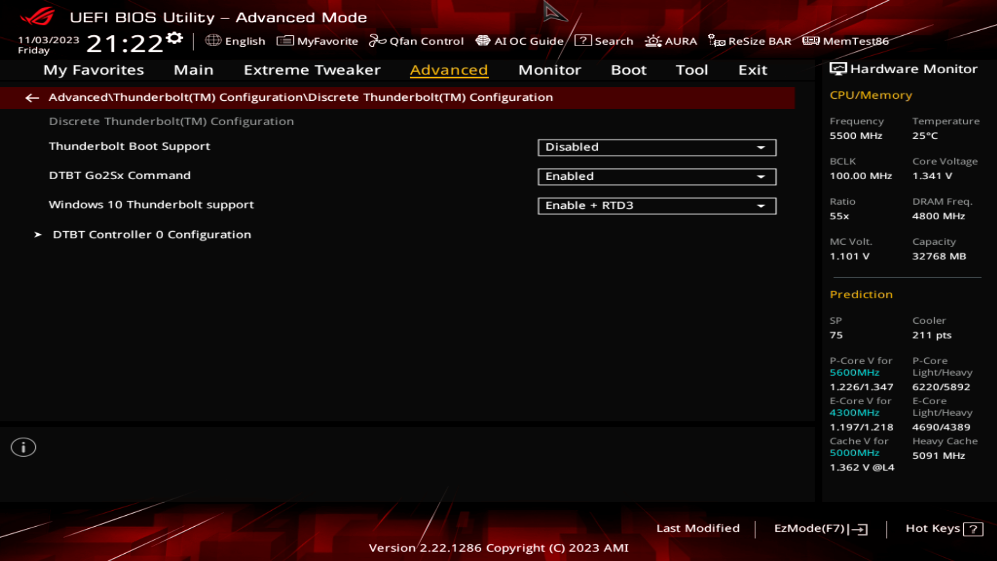
Task: Open the Windows 10 Thunderbolt support dropdown
Action: [656, 206]
